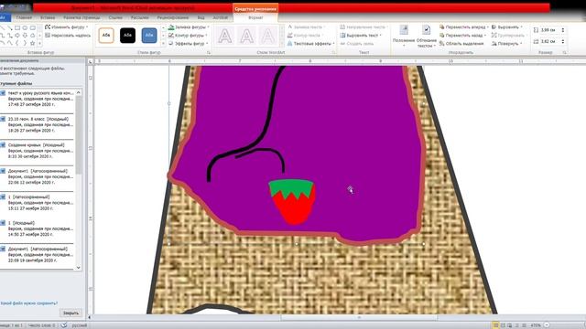Open the Rotate (Повернуть) dropdown
The width and height of the screenshot is (586, 329).
pos(506,43)
